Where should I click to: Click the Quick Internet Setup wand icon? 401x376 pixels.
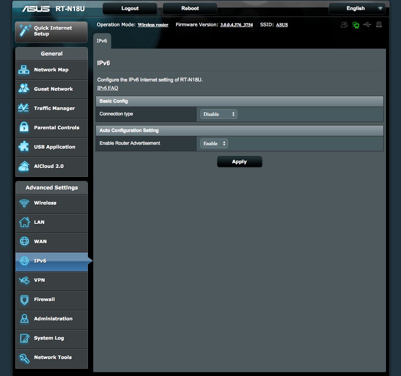pos(25,30)
